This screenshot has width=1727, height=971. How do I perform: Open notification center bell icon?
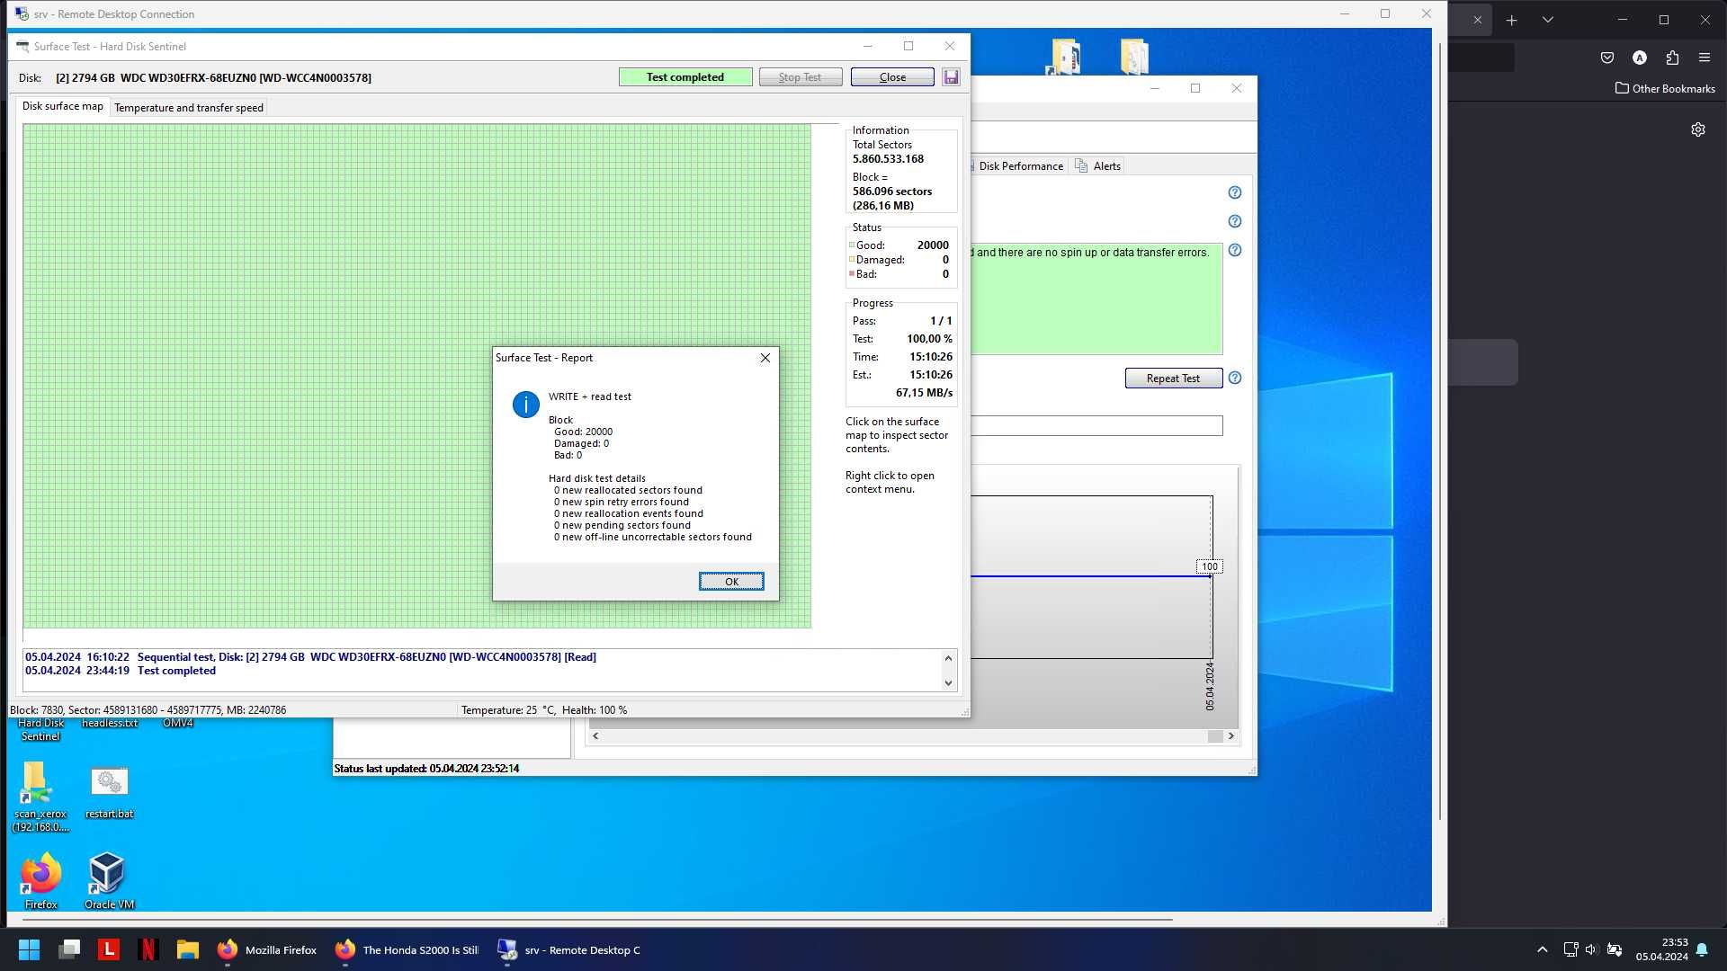[x=1702, y=949]
